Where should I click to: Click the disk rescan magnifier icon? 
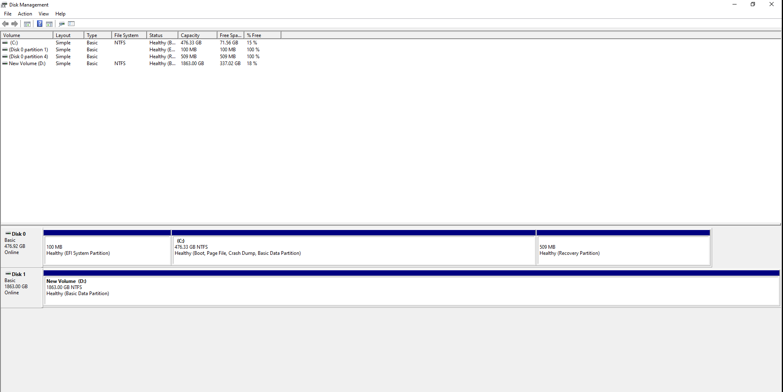tap(61, 24)
